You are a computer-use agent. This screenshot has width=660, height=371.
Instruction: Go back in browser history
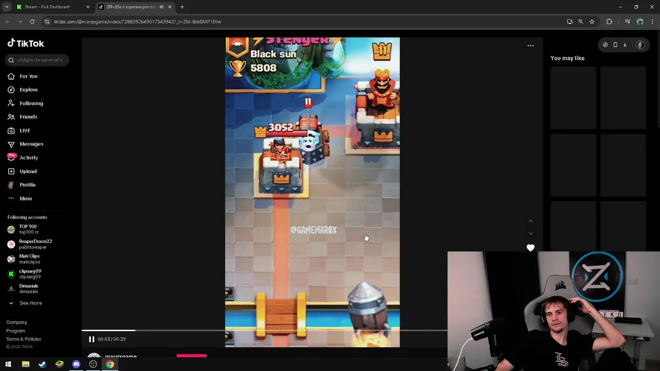coord(7,22)
